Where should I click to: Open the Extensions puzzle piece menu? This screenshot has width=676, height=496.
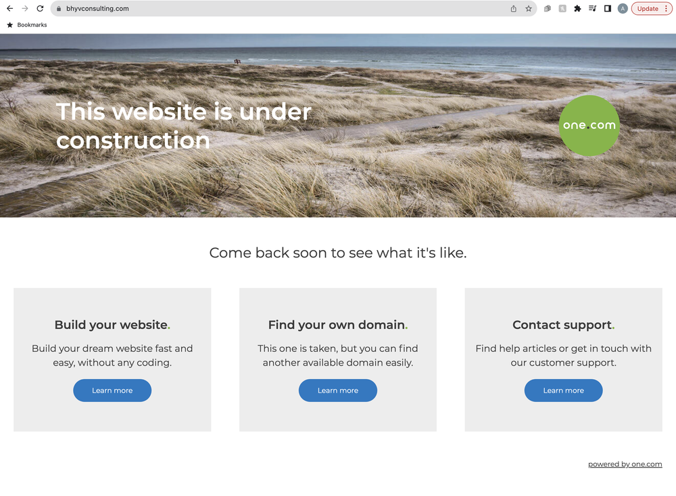577,9
